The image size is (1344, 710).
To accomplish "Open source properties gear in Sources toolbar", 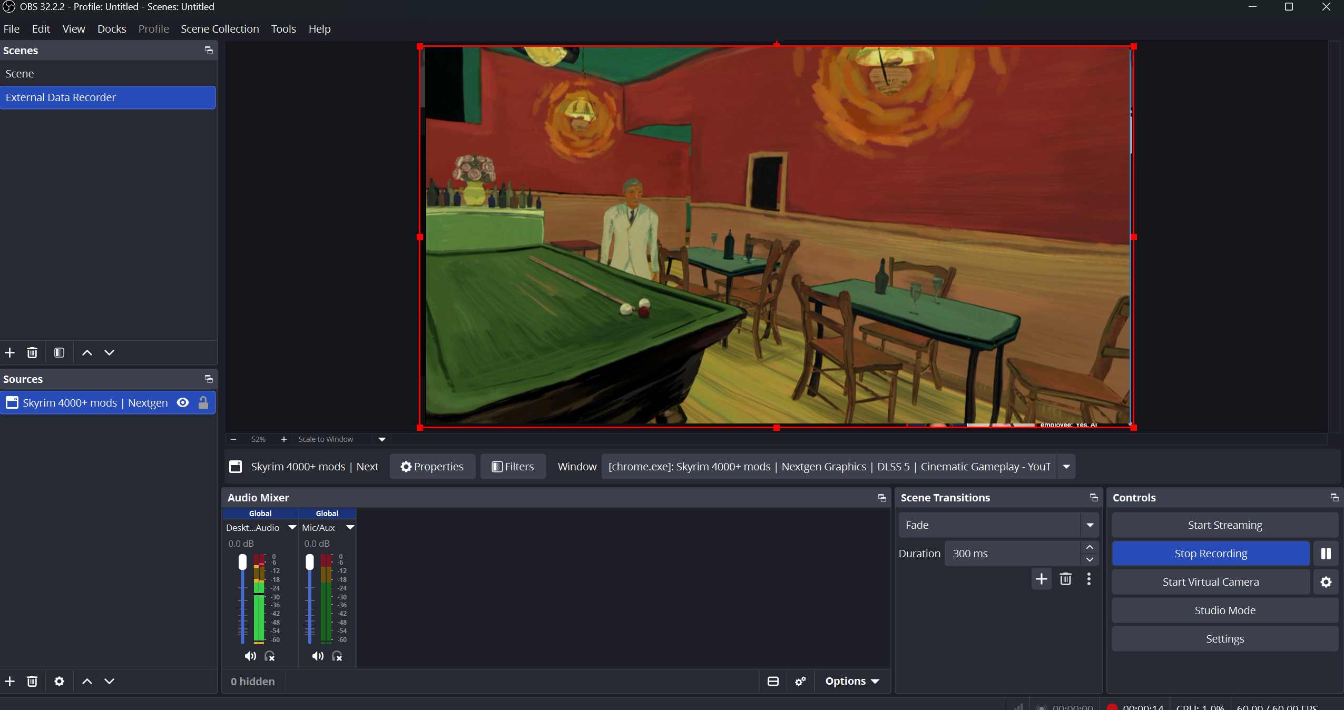I will pyautogui.click(x=59, y=681).
